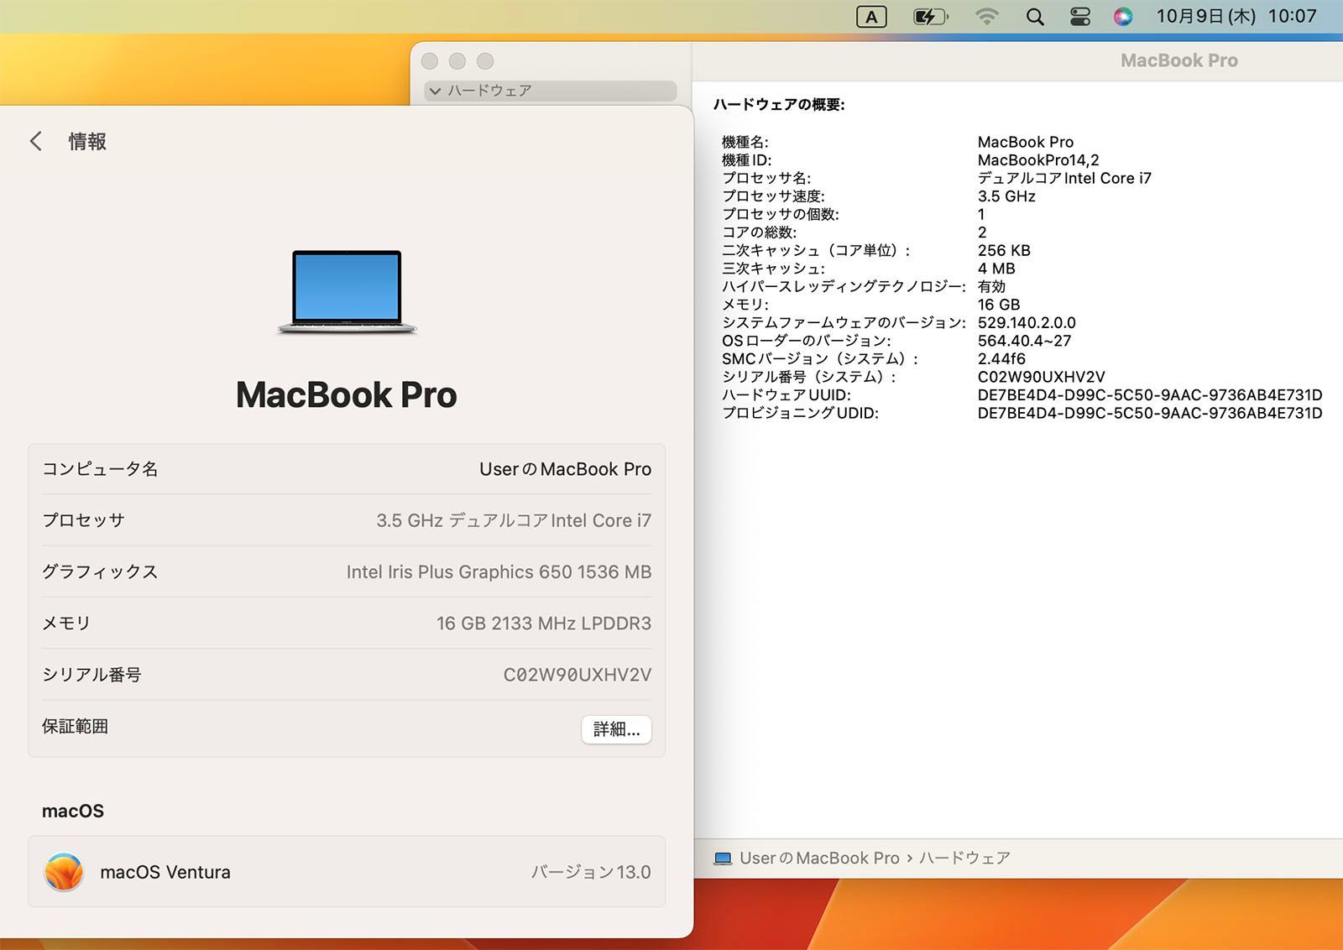Open Spotlight search from menu bar
1343x950 pixels.
click(x=1034, y=16)
